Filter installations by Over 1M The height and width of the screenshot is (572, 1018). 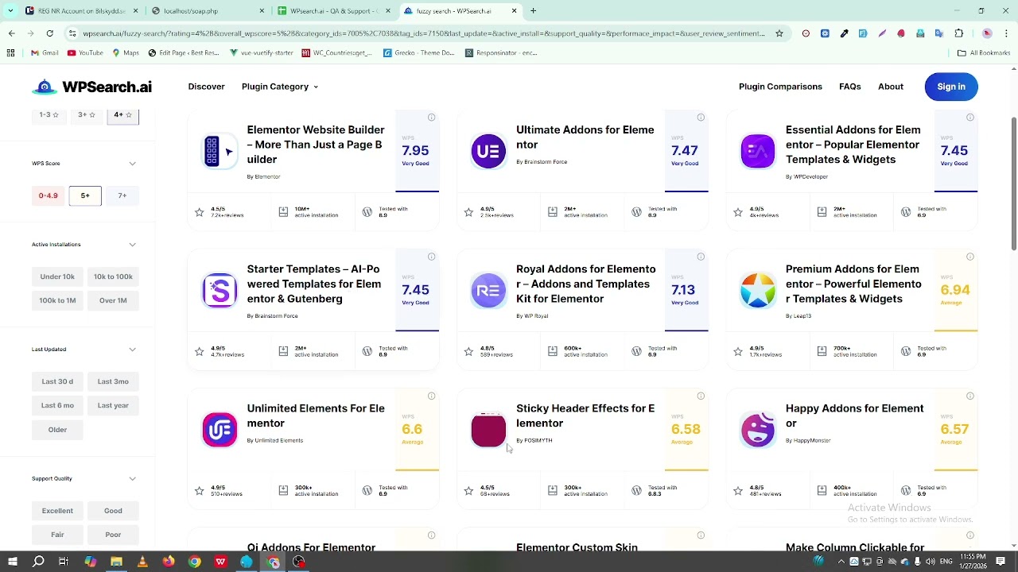[x=113, y=300]
